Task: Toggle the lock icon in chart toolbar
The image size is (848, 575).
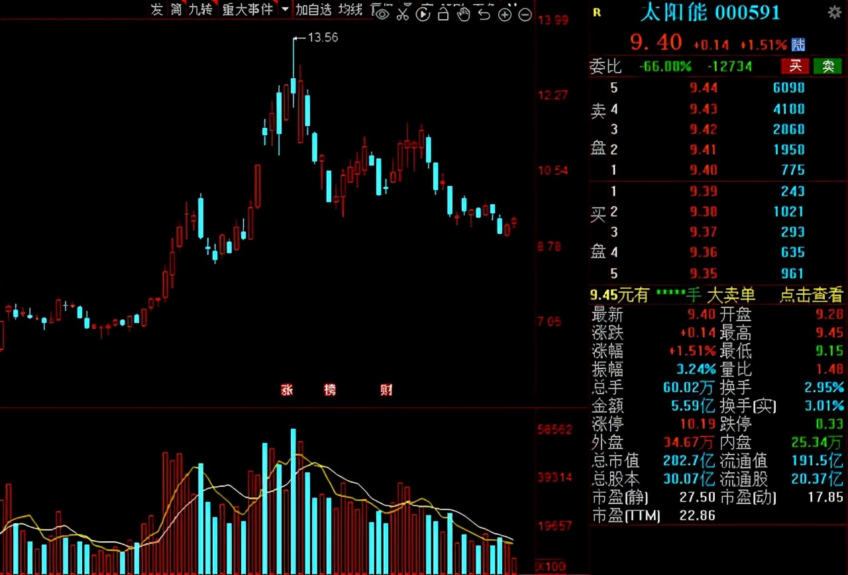Action: pos(443,13)
